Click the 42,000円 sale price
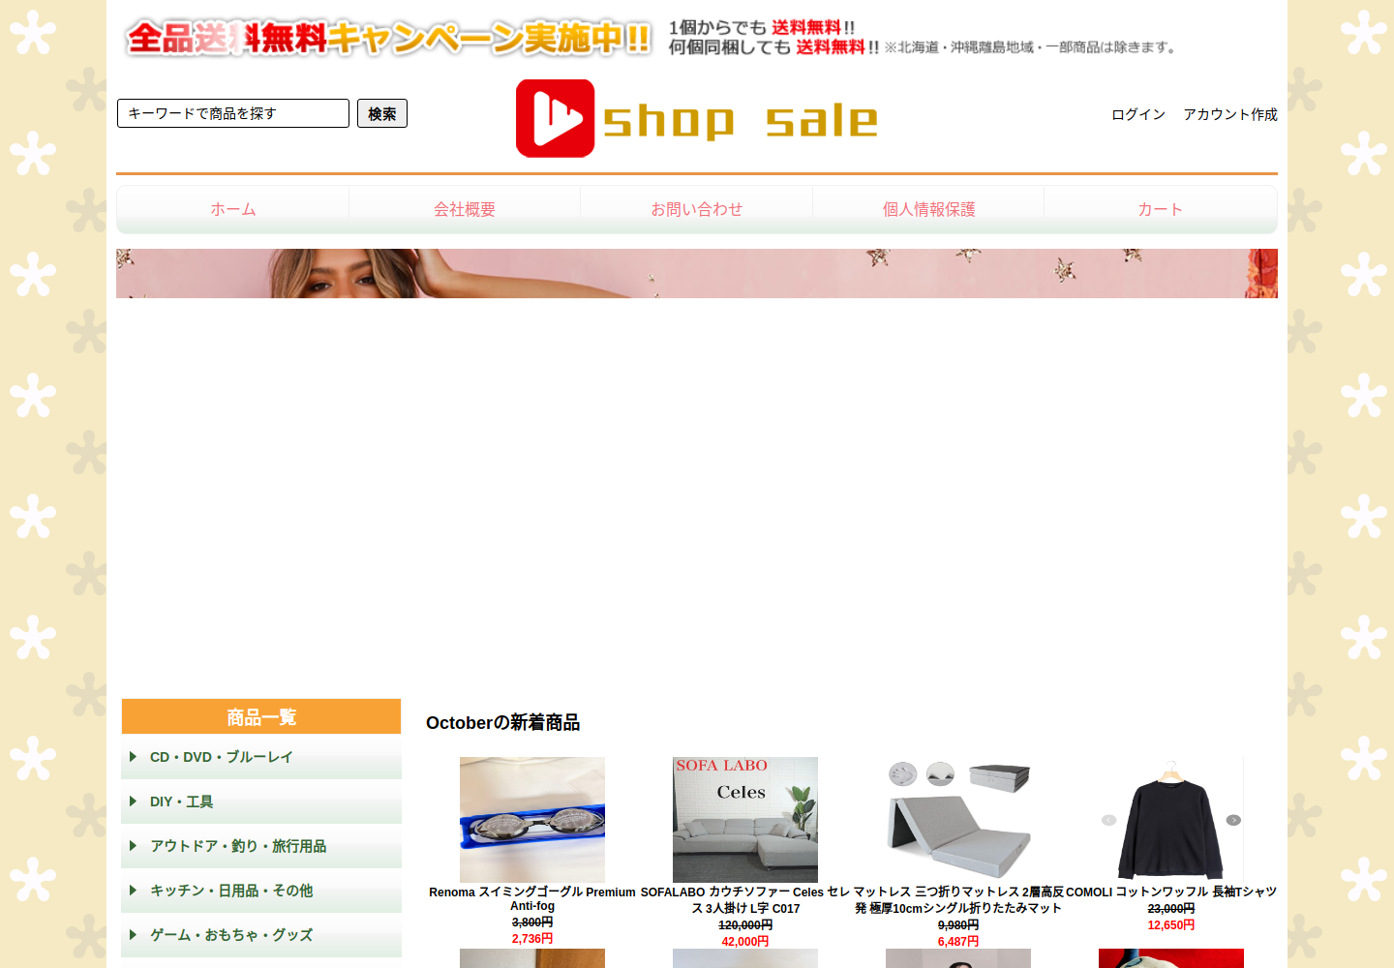The height and width of the screenshot is (968, 1394). (745, 942)
